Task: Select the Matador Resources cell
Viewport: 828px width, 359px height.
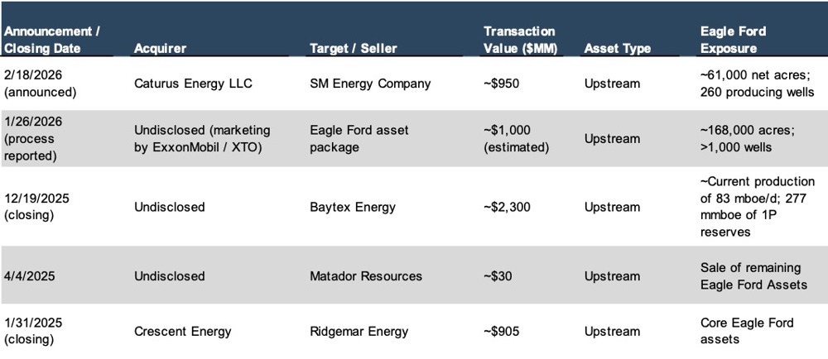Action: (366, 276)
